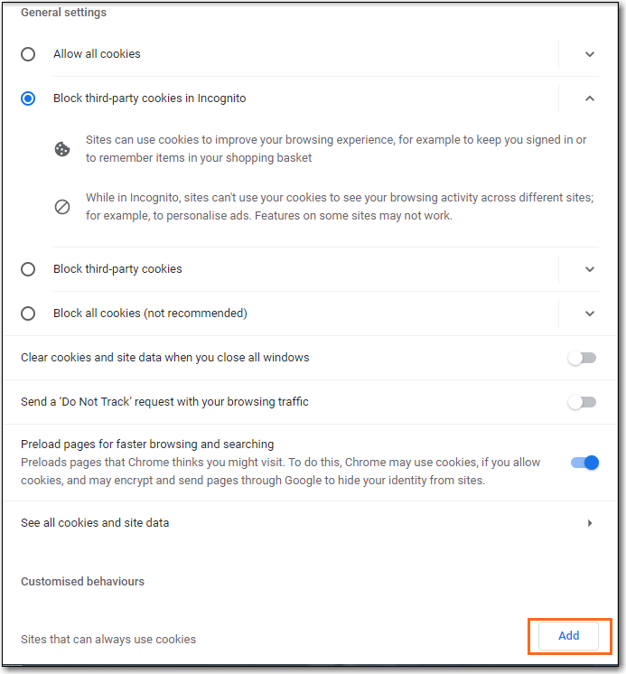
Task: Click the cookie icon beside sites description
Action: click(62, 149)
